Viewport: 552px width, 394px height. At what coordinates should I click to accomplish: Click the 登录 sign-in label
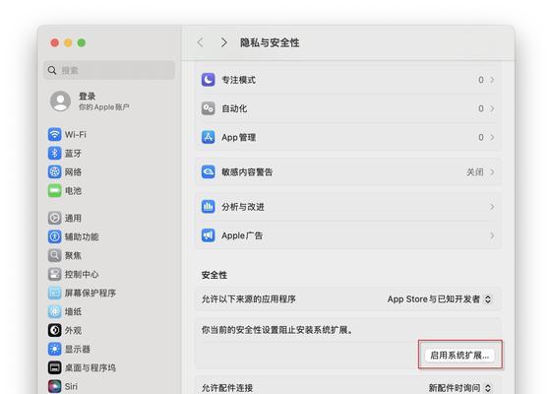87,97
